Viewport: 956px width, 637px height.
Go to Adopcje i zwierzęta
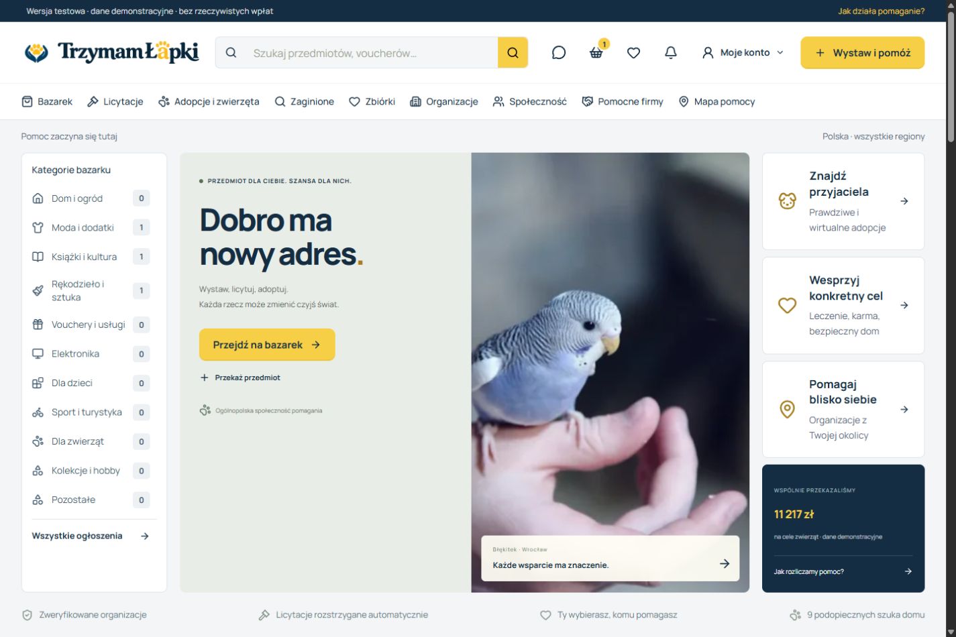tap(209, 101)
